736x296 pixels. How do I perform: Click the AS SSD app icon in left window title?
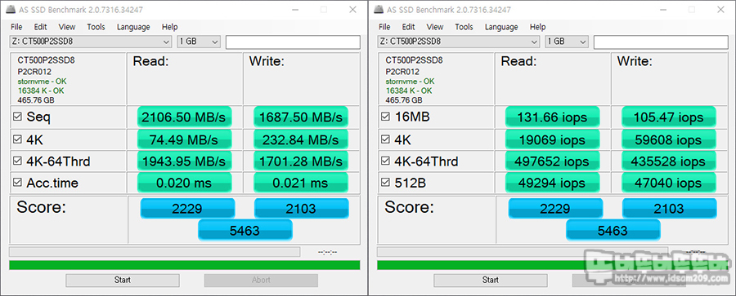[10, 9]
